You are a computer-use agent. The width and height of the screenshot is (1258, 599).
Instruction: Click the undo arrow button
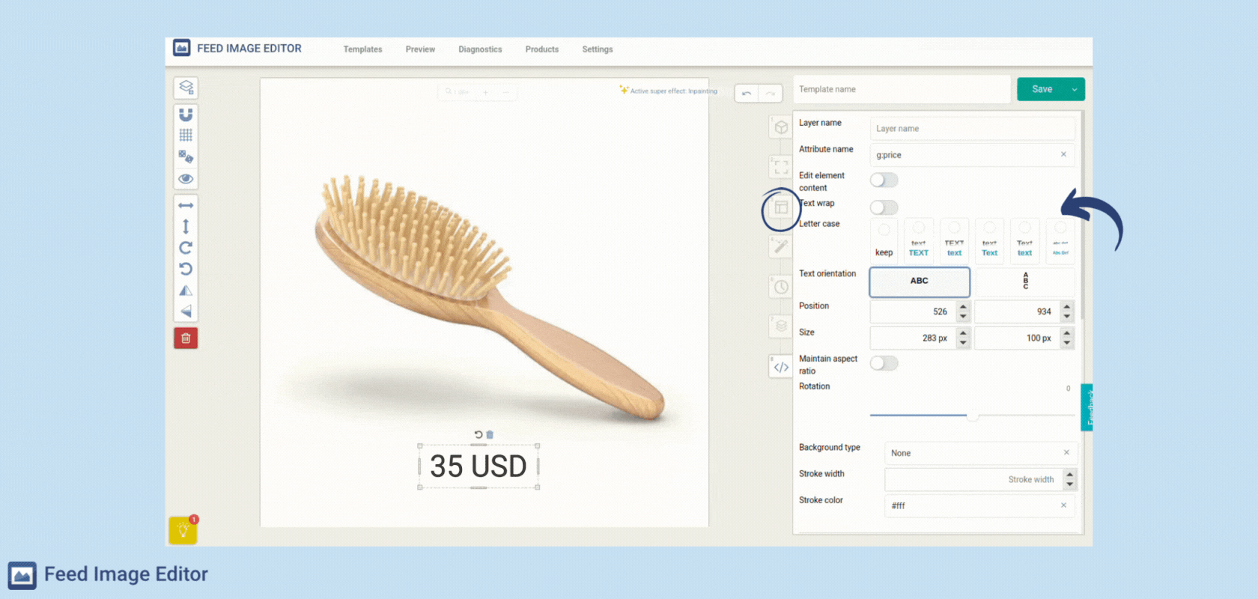(747, 94)
